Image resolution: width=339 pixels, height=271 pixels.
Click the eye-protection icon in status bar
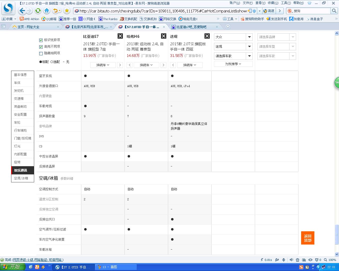click(x=310, y=260)
